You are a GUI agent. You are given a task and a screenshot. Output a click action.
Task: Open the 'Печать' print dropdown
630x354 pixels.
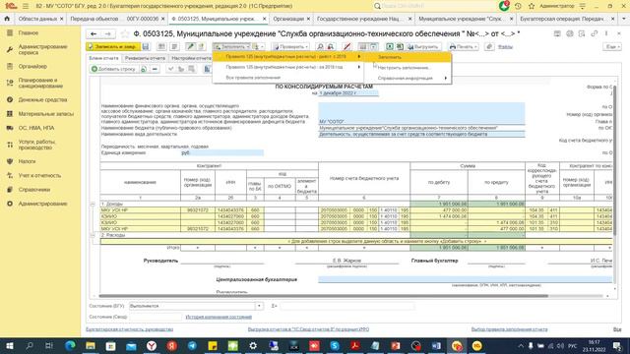464,47
